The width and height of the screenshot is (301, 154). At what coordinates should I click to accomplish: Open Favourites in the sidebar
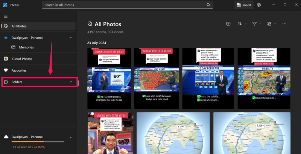19,70
